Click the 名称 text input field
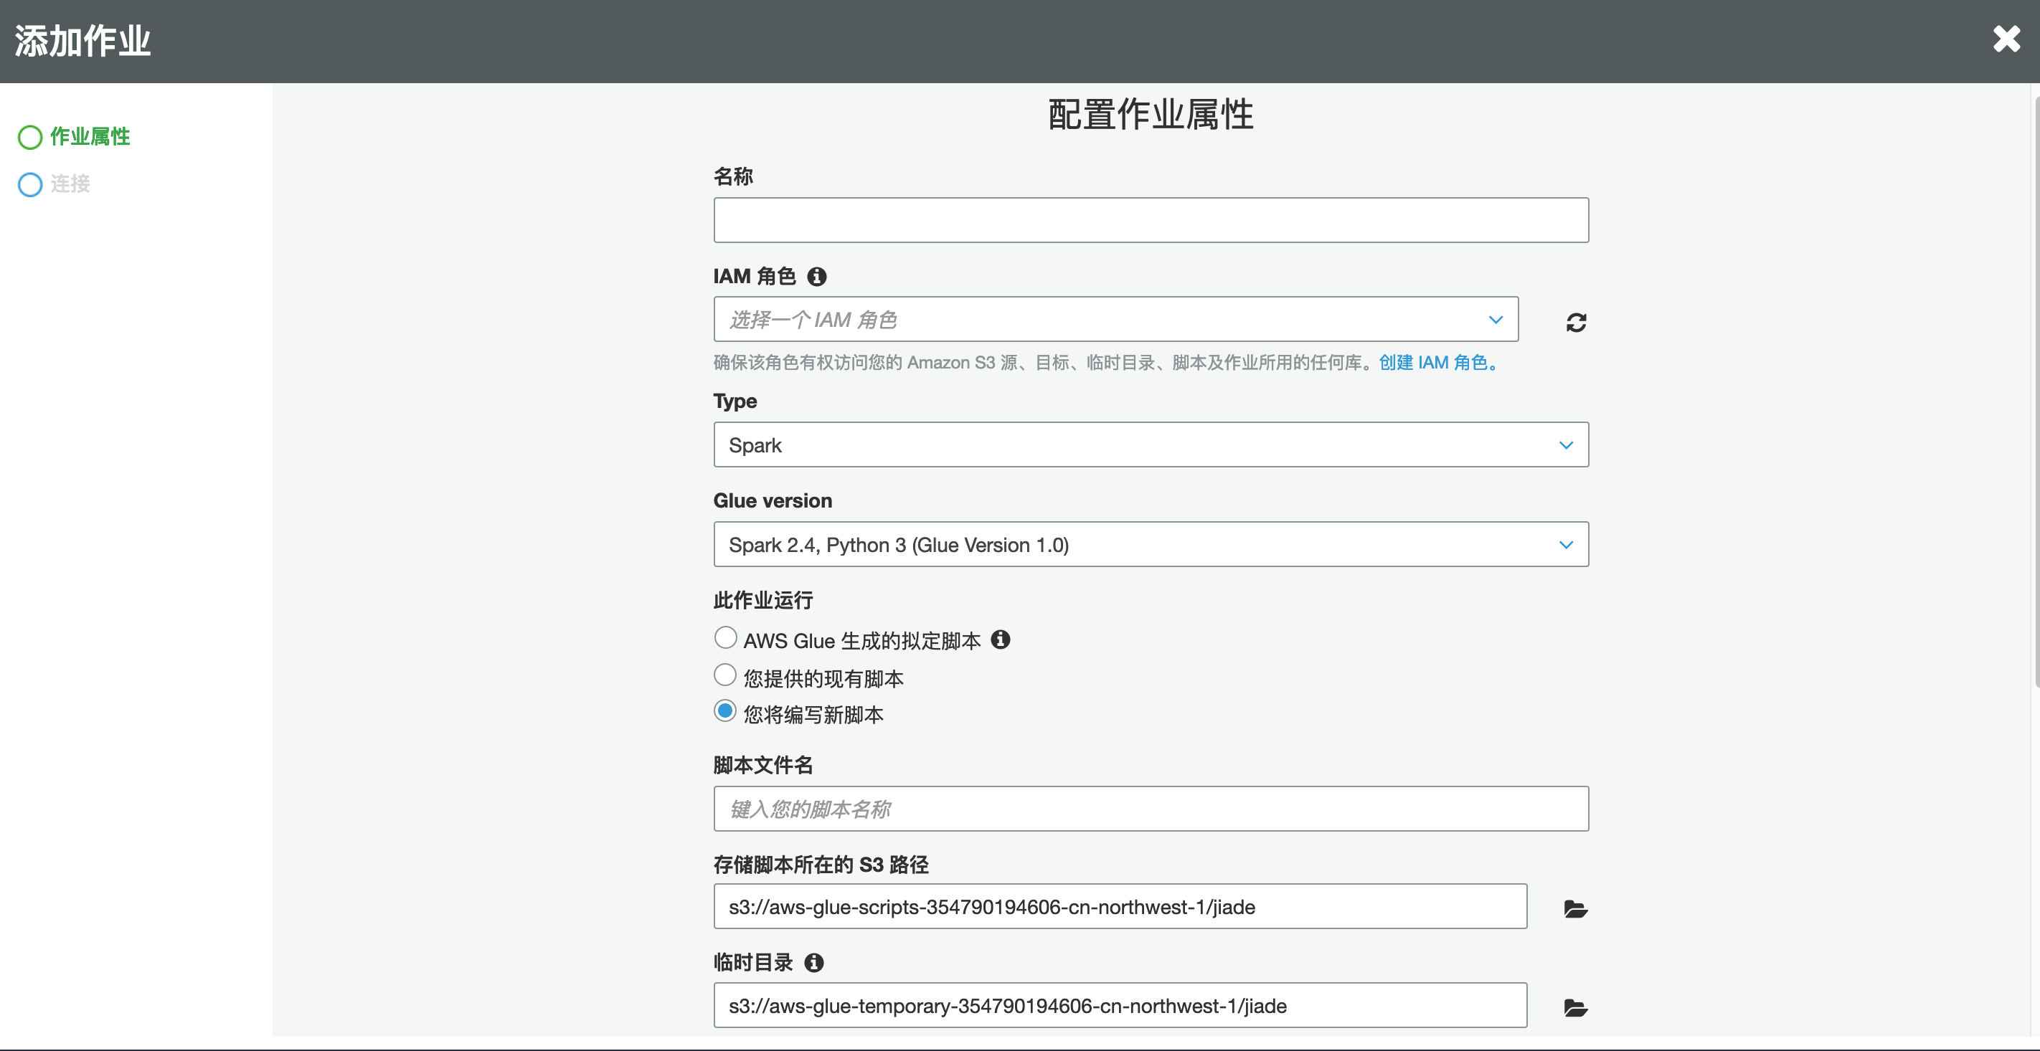The height and width of the screenshot is (1051, 2040). (x=1150, y=220)
